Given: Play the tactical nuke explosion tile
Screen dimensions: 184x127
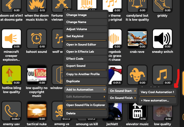Looking at the screenshot, I should point(37,111).
